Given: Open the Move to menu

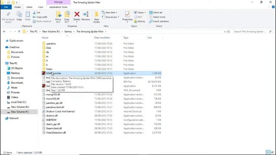Looking at the screenshot, I should (58, 17).
